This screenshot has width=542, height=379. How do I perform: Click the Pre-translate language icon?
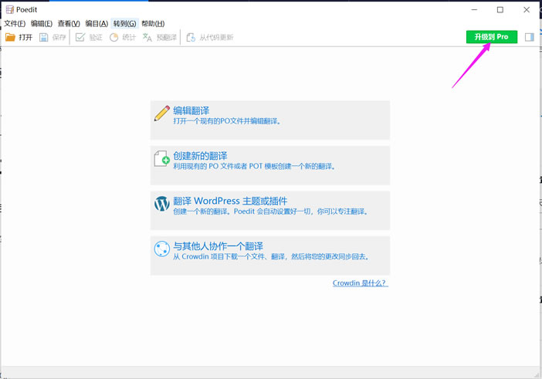tap(147, 37)
